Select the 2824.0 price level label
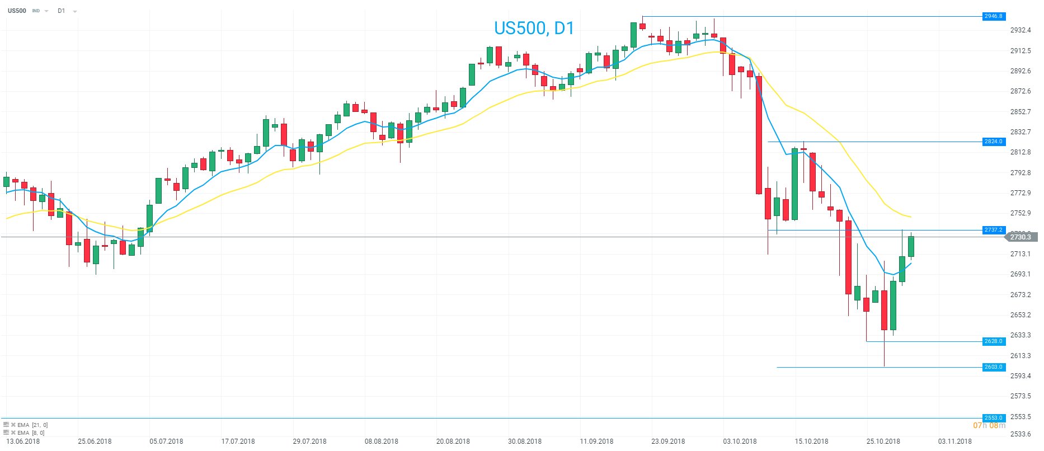 (x=994, y=142)
